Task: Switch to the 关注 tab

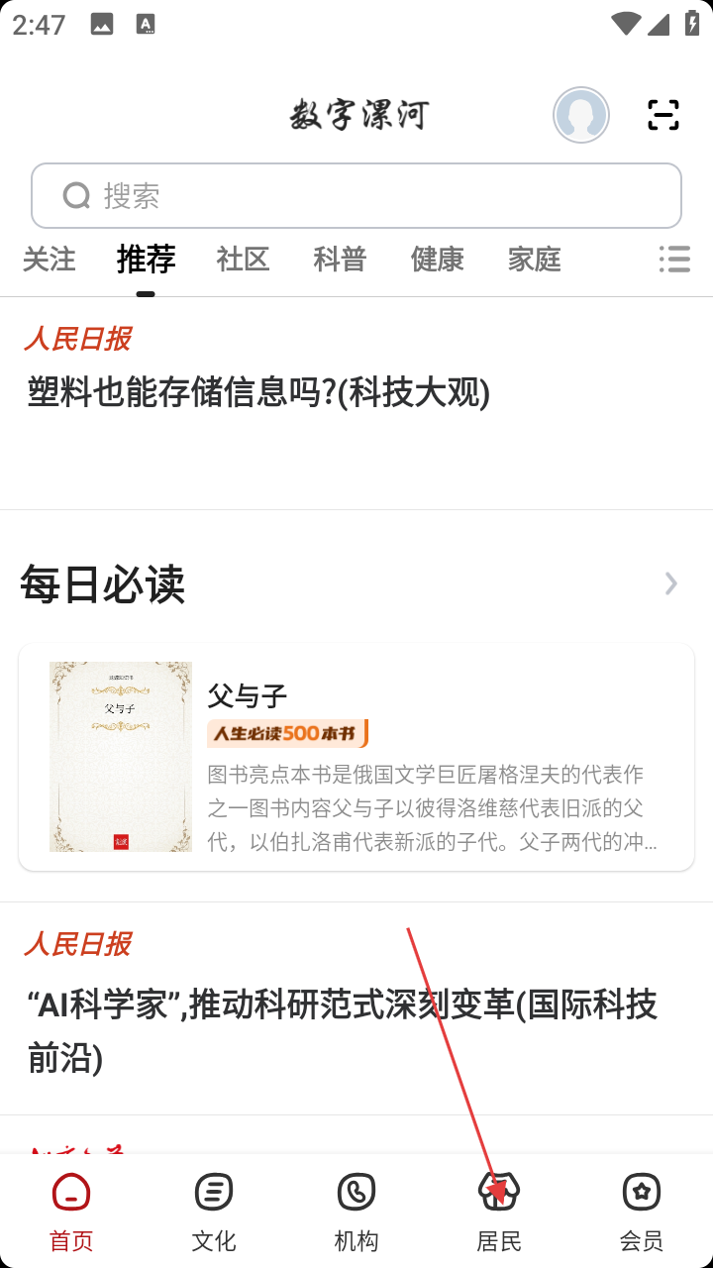Action: [49, 260]
